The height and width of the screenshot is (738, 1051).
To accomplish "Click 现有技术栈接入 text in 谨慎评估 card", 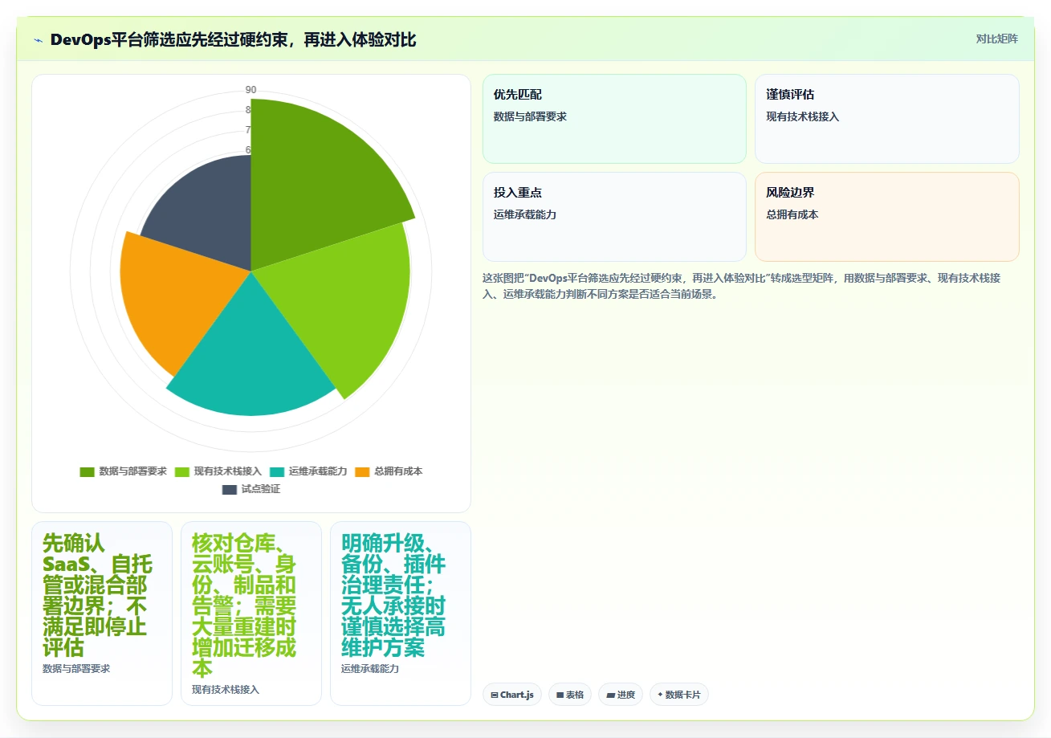I will pyautogui.click(x=802, y=116).
